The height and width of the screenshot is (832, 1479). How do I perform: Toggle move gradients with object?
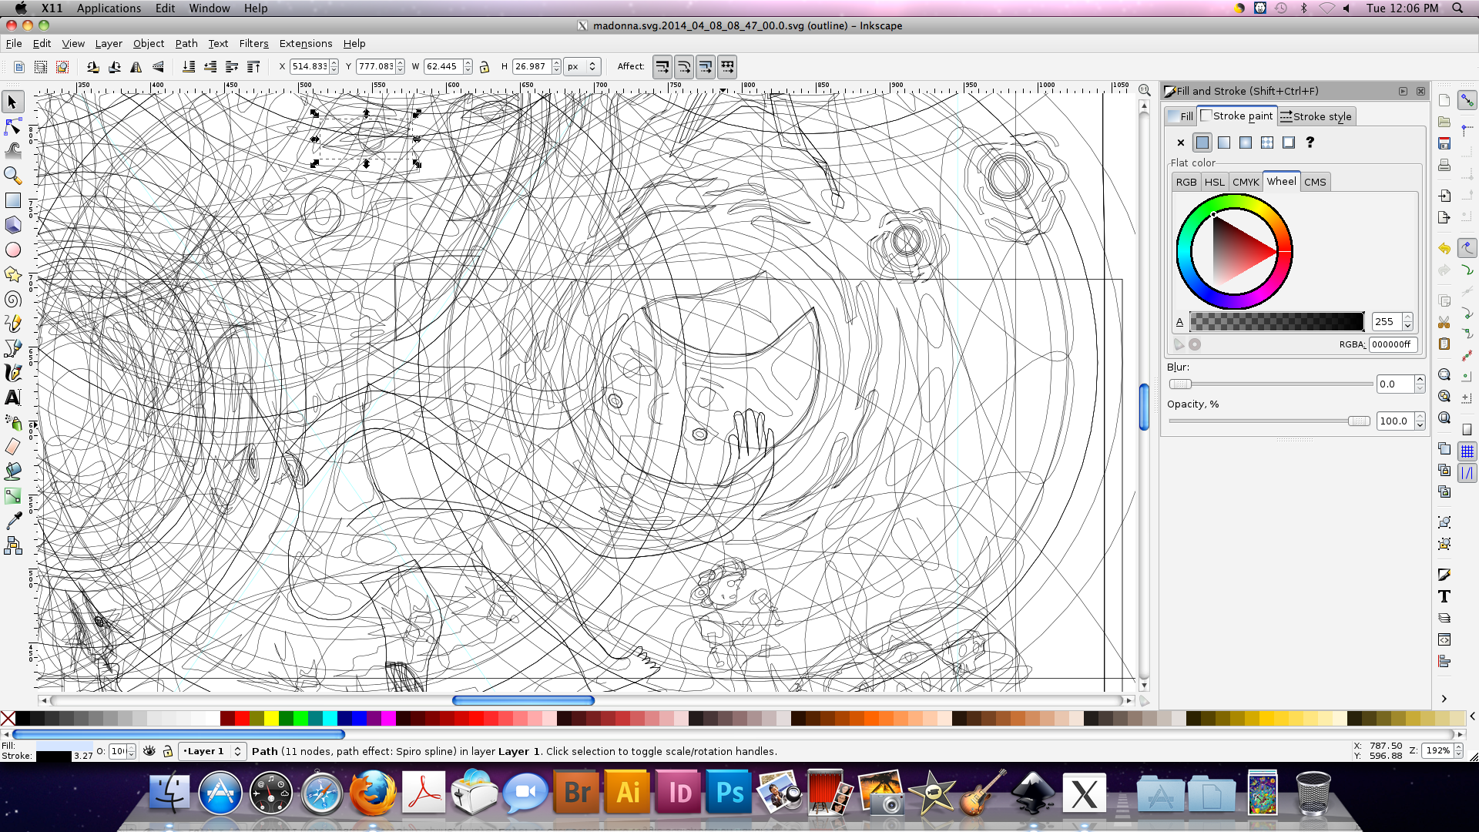coord(706,67)
